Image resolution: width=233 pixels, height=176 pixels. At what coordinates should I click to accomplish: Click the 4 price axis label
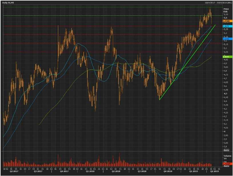click(x=225, y=131)
